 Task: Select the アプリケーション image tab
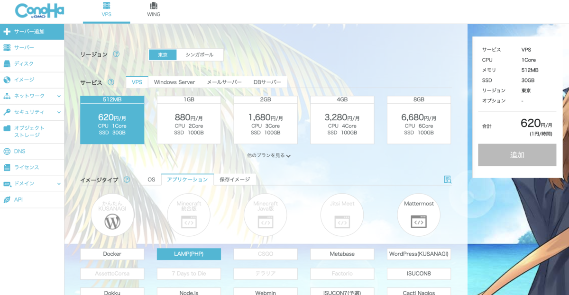click(x=187, y=179)
